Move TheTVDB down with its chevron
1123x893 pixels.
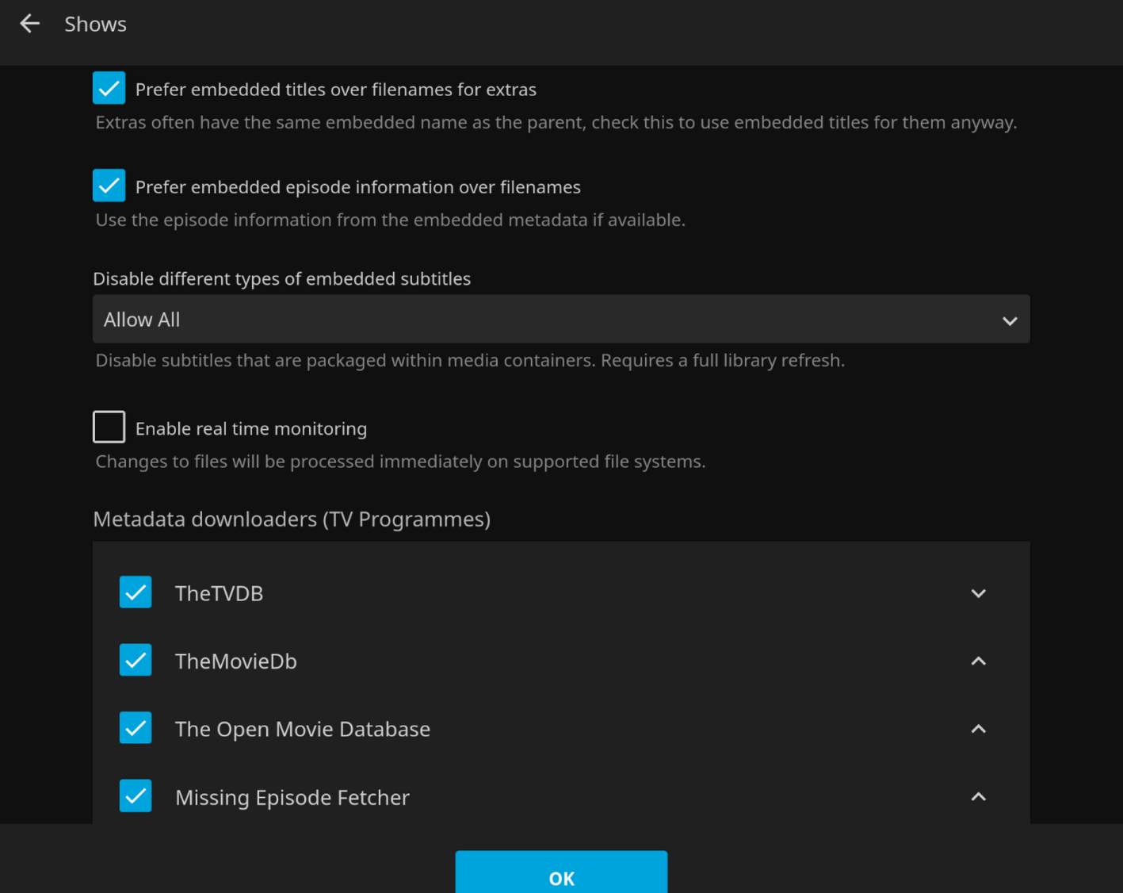click(978, 593)
